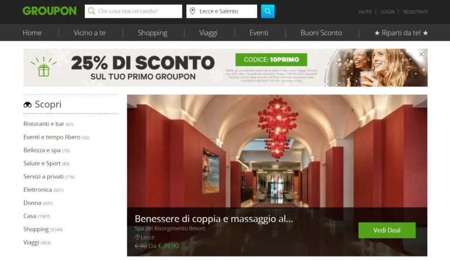Click the location pin icon in header
This screenshot has height=260, width=450.
[x=193, y=11]
